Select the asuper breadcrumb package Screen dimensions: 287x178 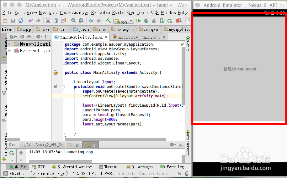coord(149,29)
